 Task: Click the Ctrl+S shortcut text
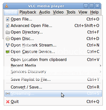click(93, 93)
